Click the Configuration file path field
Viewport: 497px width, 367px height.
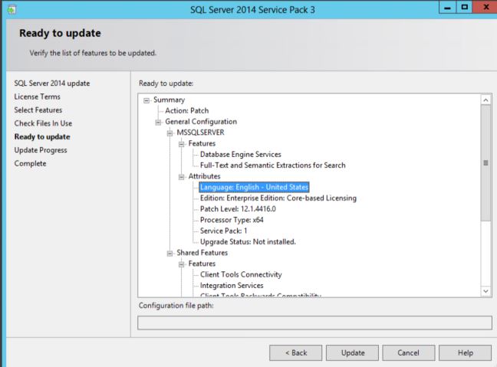pos(314,323)
